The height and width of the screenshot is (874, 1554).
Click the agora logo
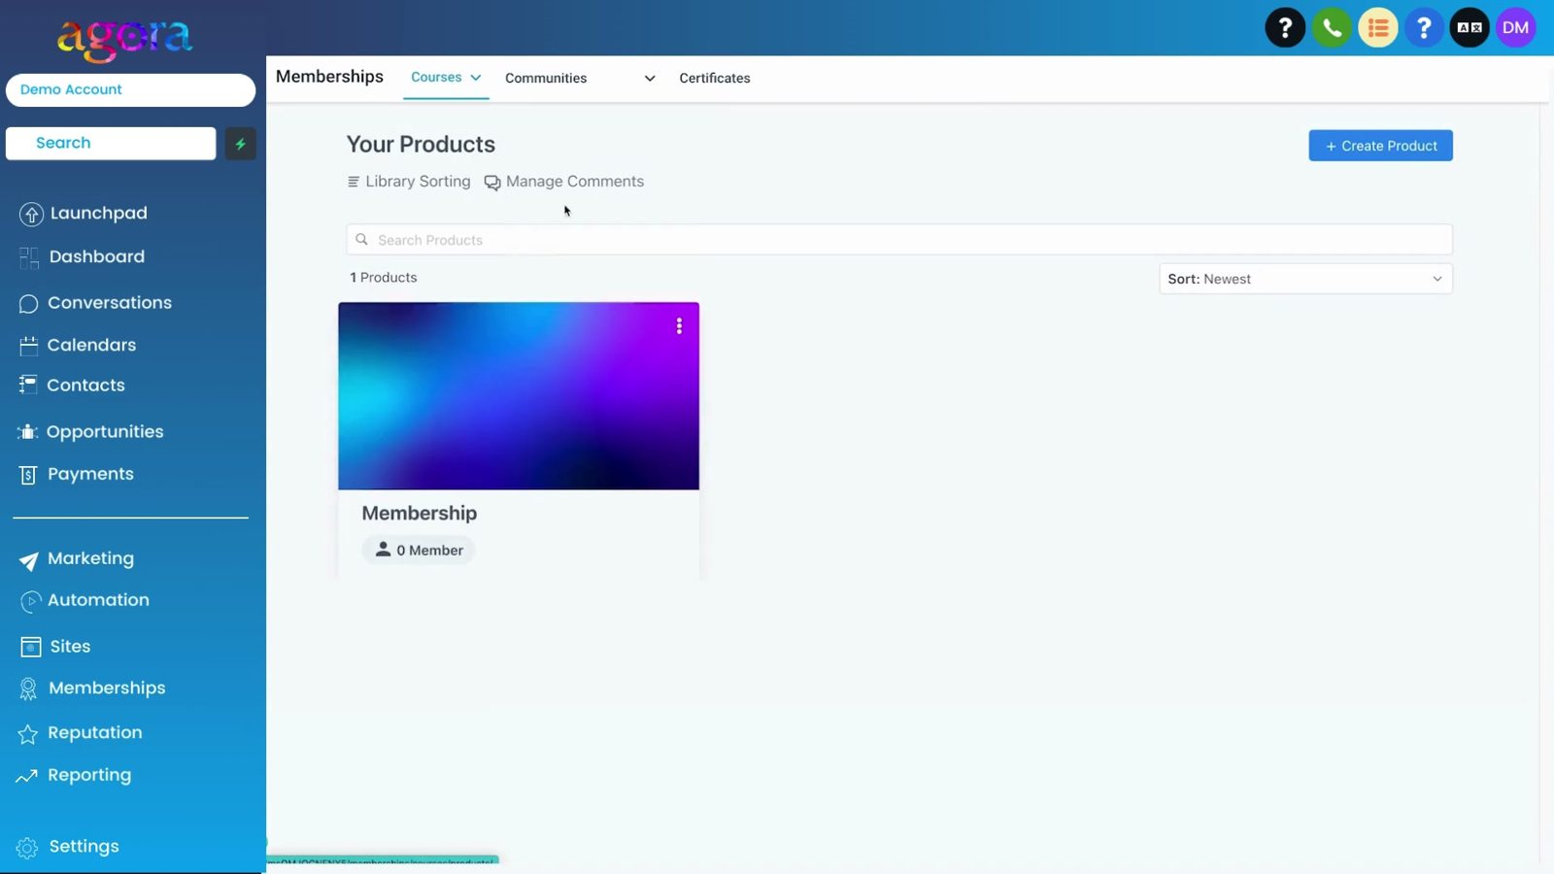coord(125,40)
